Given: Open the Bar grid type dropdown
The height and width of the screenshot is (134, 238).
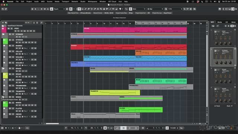Looking at the screenshot, I should pos(155,9).
